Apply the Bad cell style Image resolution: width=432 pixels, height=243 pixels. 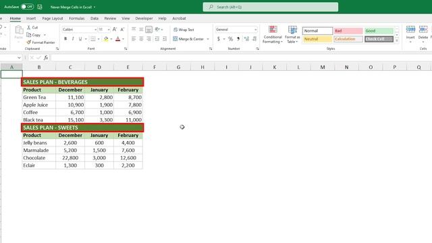[x=348, y=31]
